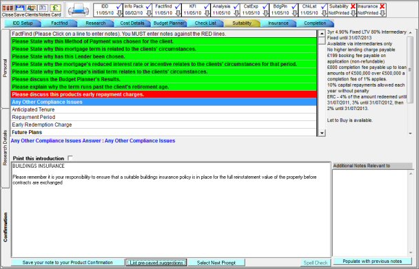Click the List pre-saved suggestions button
Screen dimensions: 419x269
pos(156,263)
